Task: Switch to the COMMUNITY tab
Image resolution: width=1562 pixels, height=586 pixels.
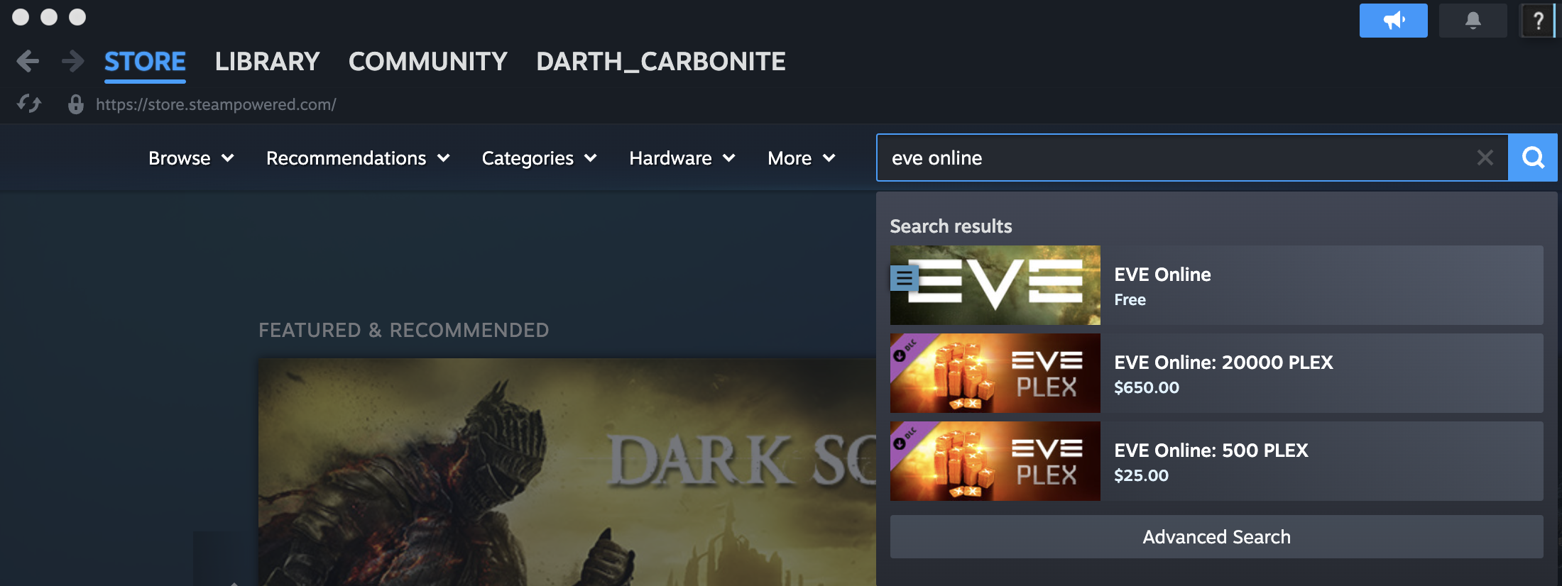Action: coord(427,62)
